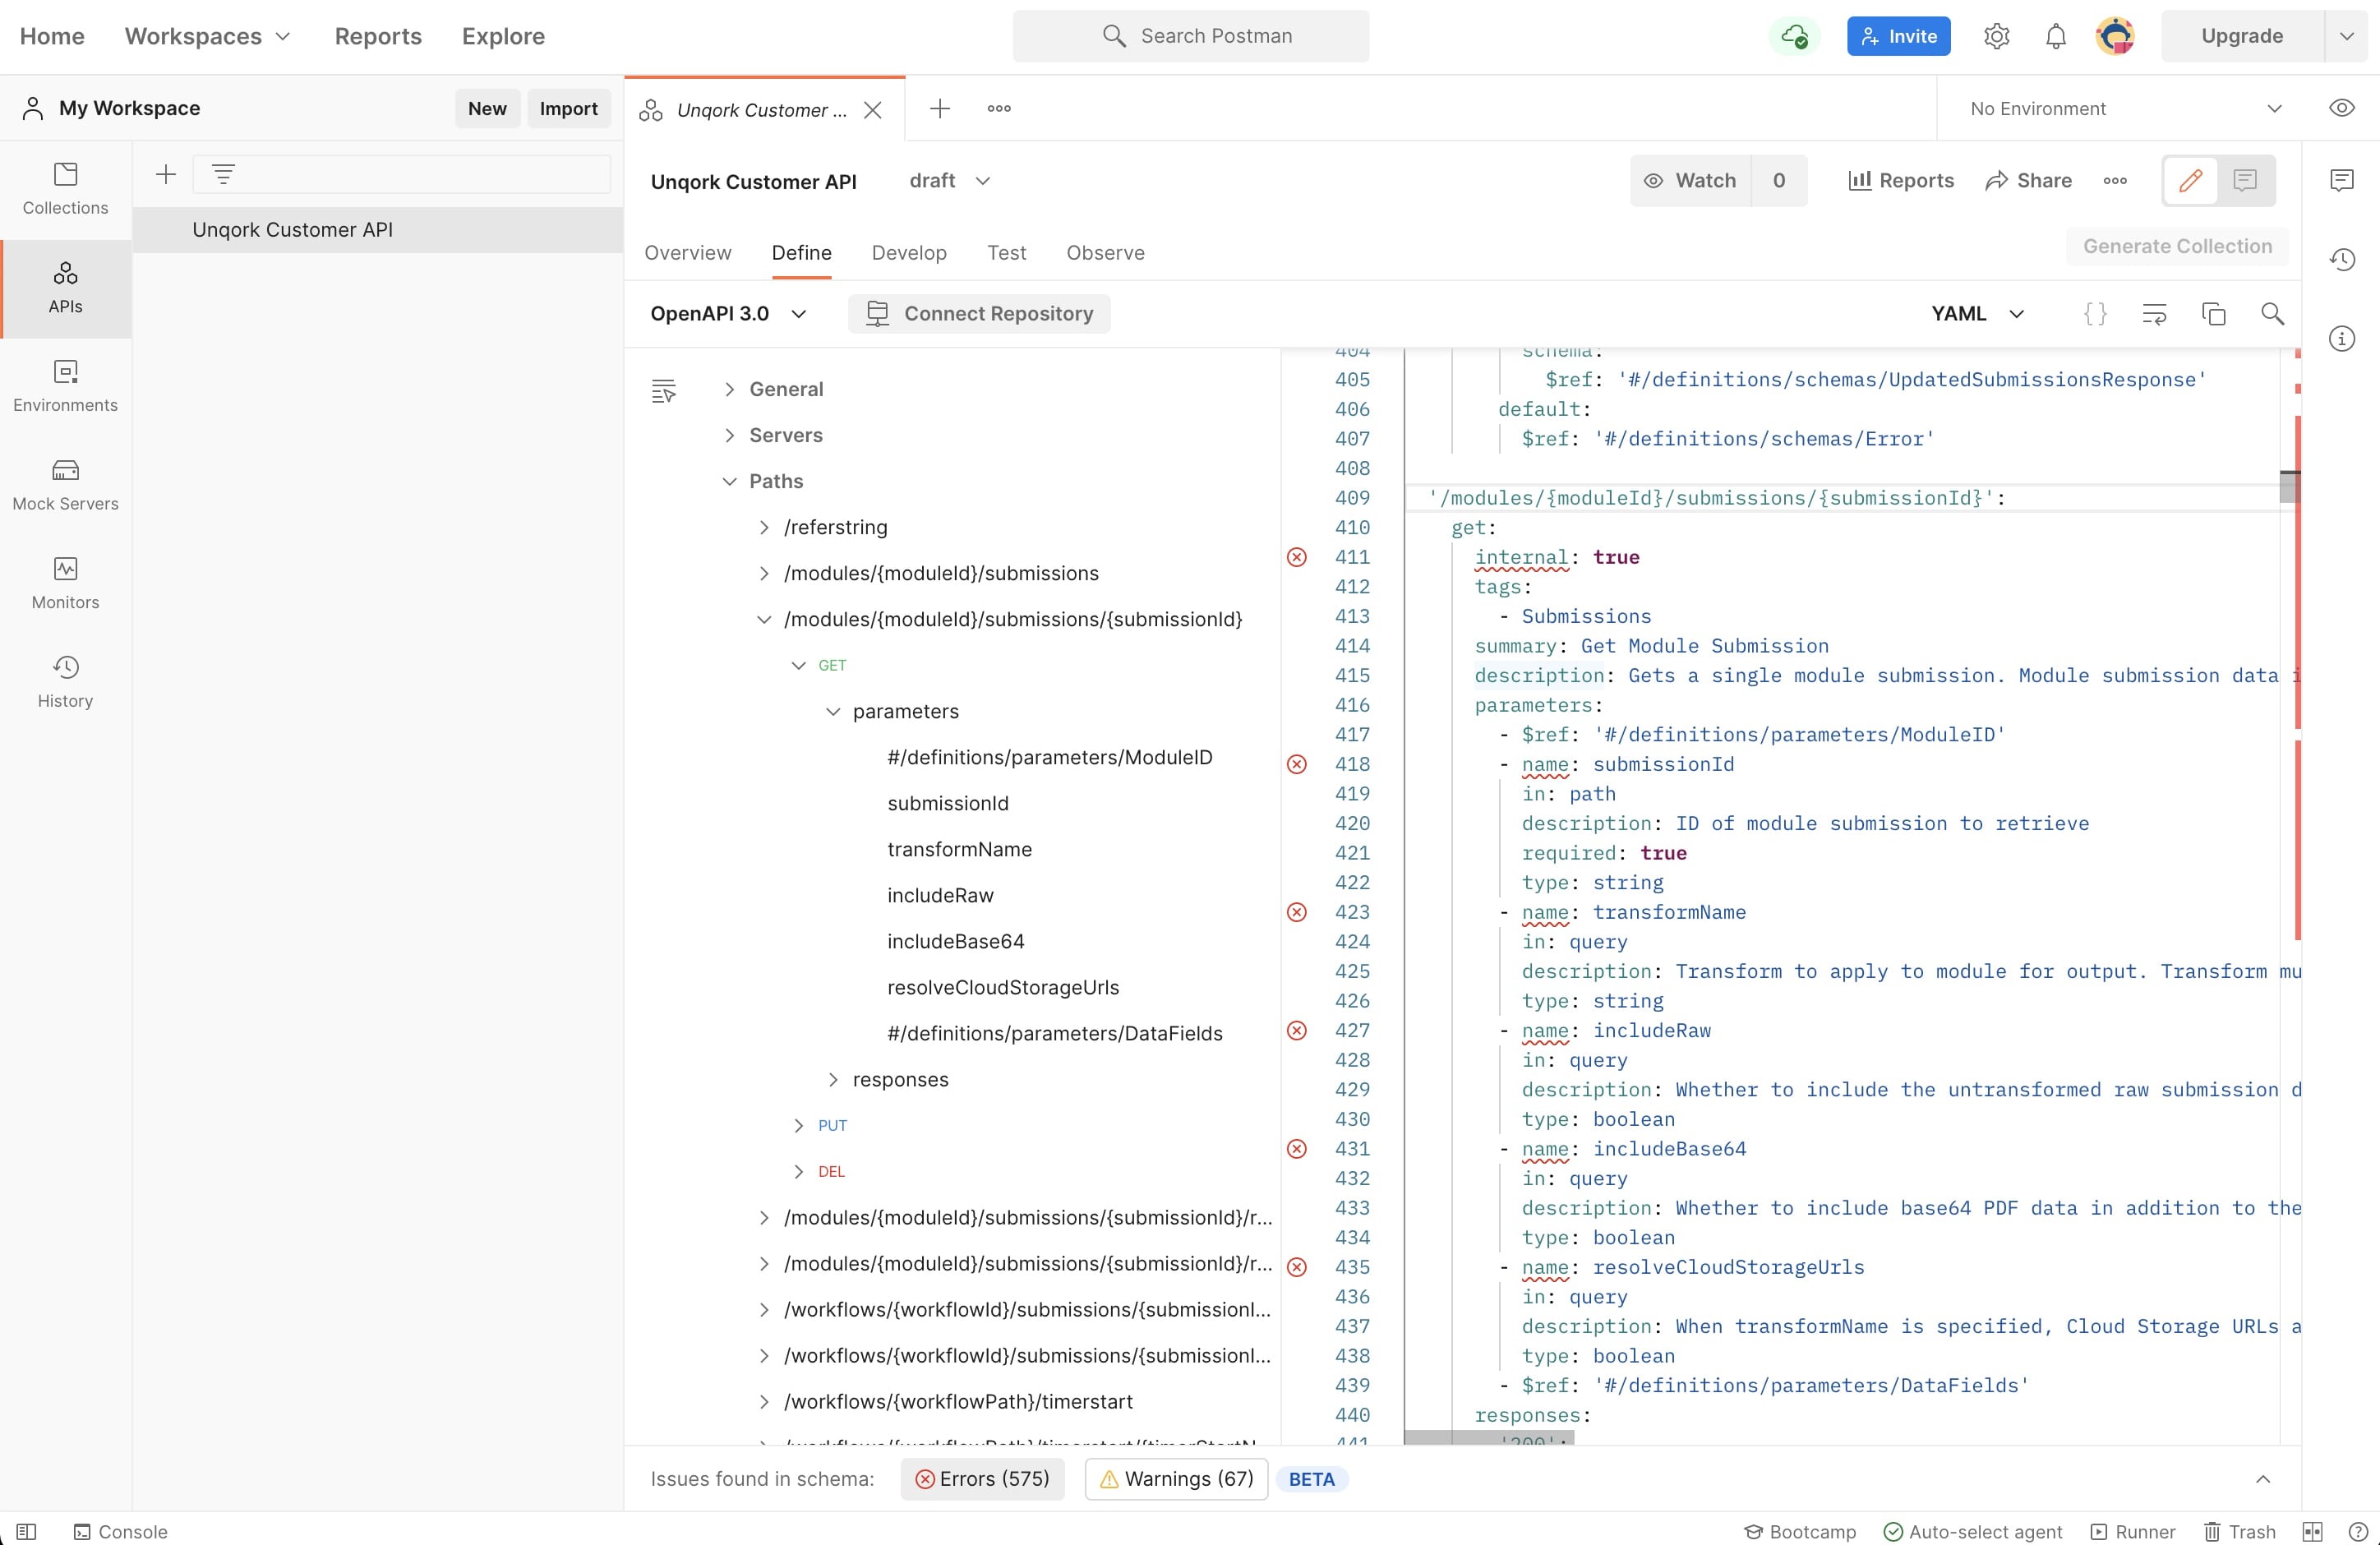
Task: Open the OpenAPI 3.0 schema type dropdown
Action: [728, 314]
